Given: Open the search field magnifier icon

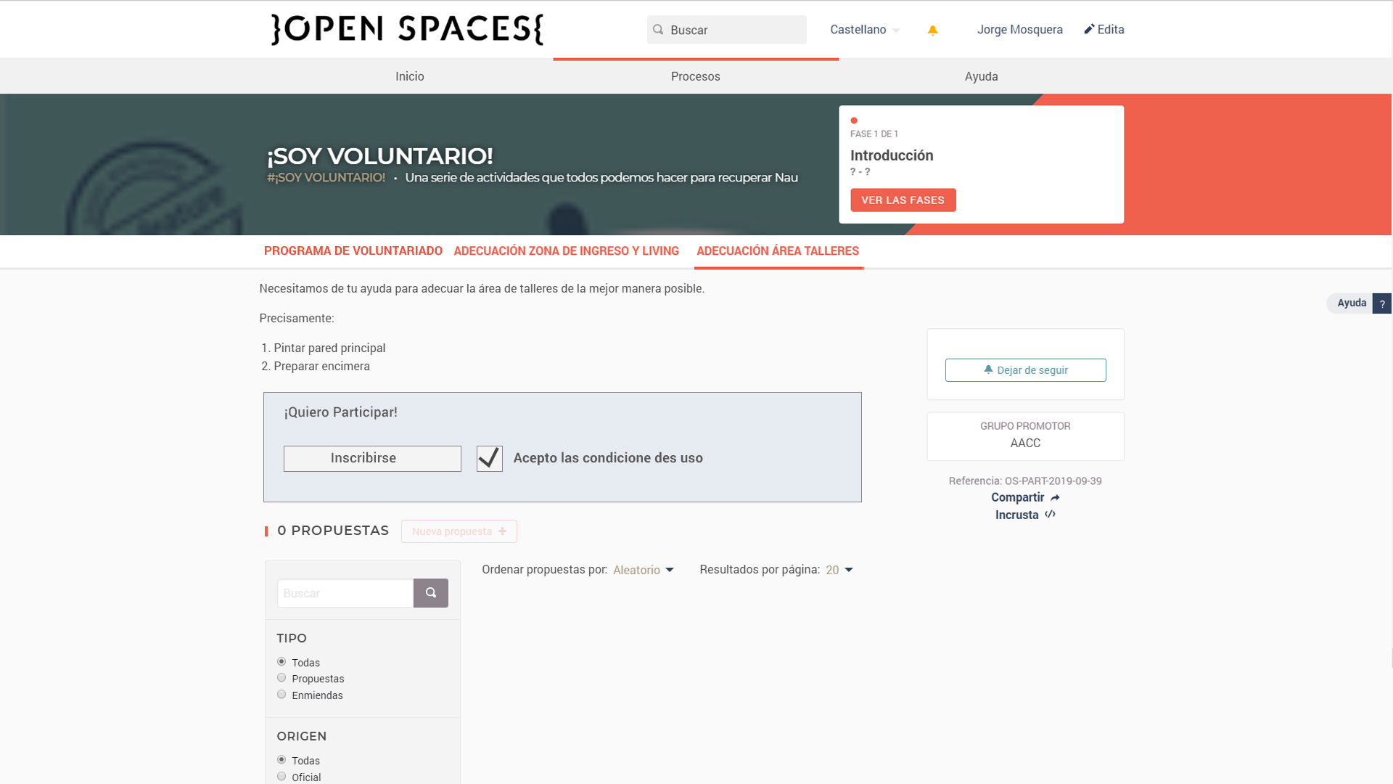Looking at the screenshot, I should click(658, 29).
